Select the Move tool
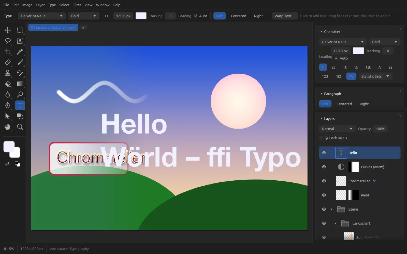This screenshot has height=254, width=407. point(8,30)
